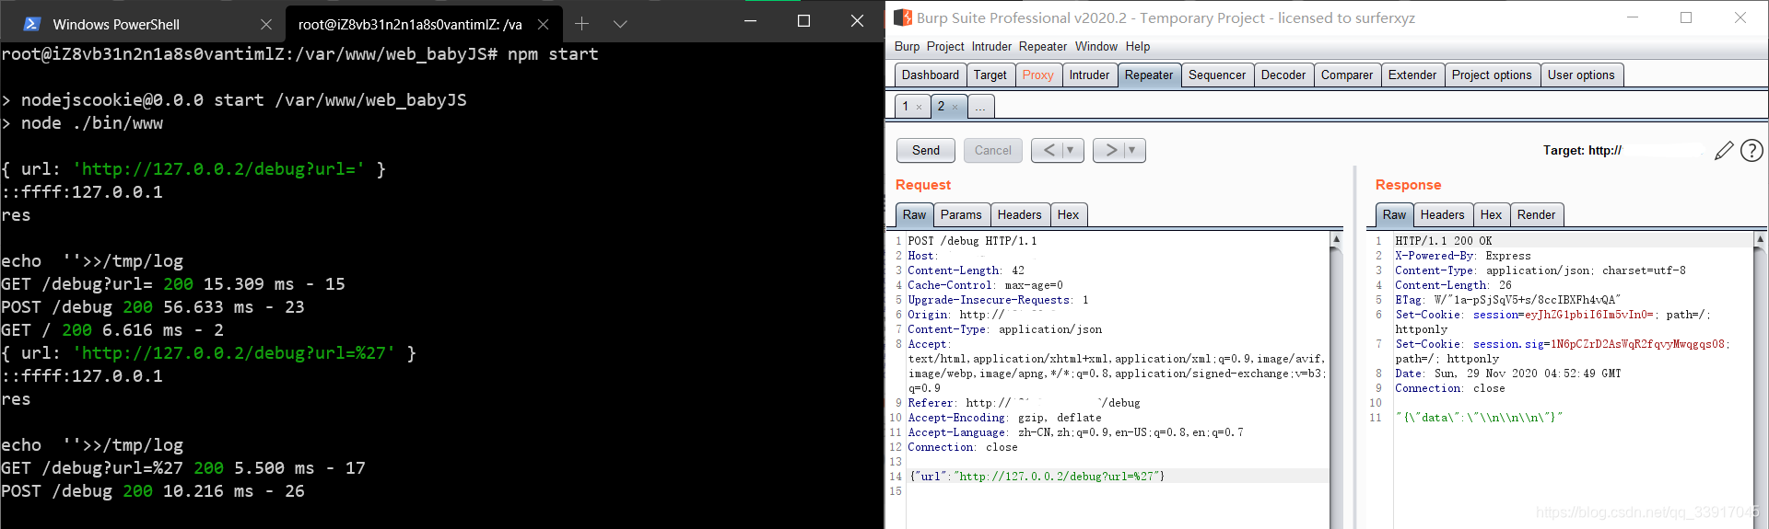Switch to the Comparer tab
The height and width of the screenshot is (529, 1769).
click(1346, 75)
